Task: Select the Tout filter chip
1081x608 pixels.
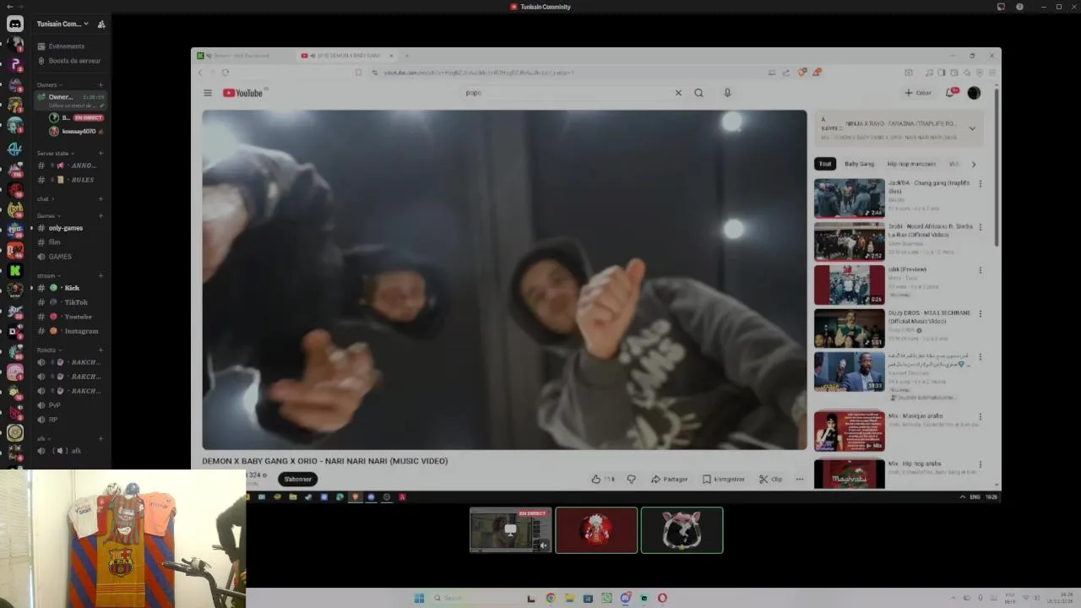Action: tap(825, 164)
